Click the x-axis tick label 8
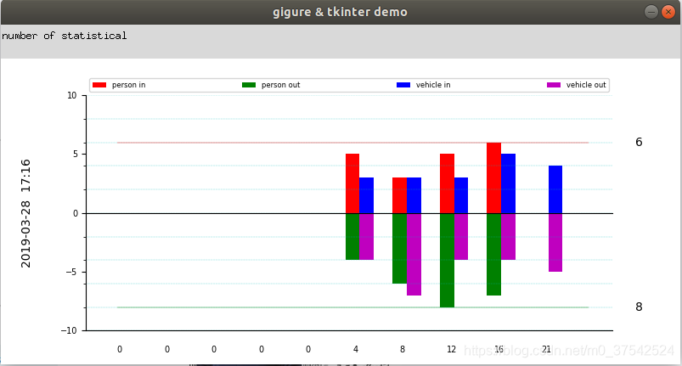 pyautogui.click(x=403, y=350)
